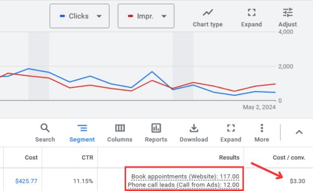Sort by the Results column header
Image resolution: width=313 pixels, height=191 pixels.
(x=229, y=158)
